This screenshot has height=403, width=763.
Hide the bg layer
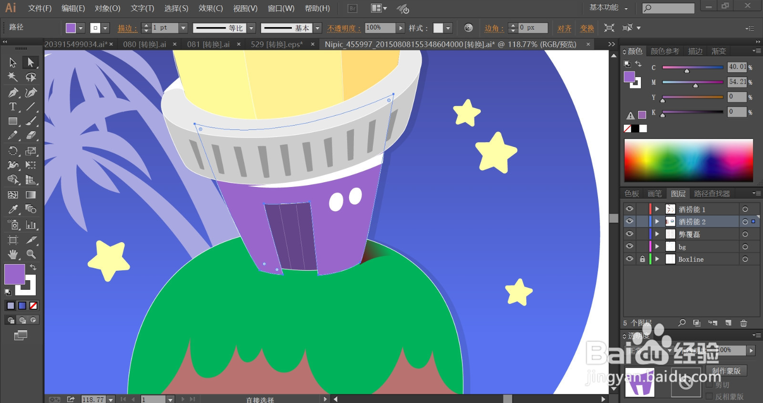point(629,246)
